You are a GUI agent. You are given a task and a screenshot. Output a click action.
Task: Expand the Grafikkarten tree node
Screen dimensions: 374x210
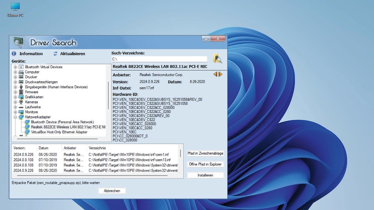point(16,97)
